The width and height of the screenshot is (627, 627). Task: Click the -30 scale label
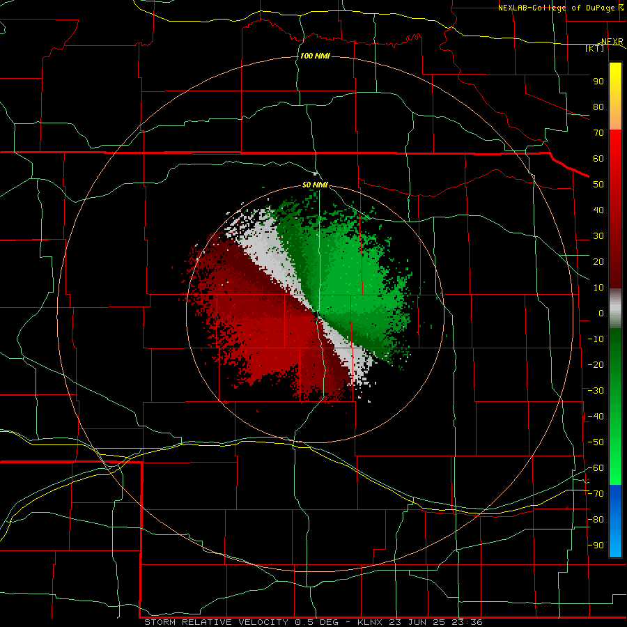(x=596, y=391)
